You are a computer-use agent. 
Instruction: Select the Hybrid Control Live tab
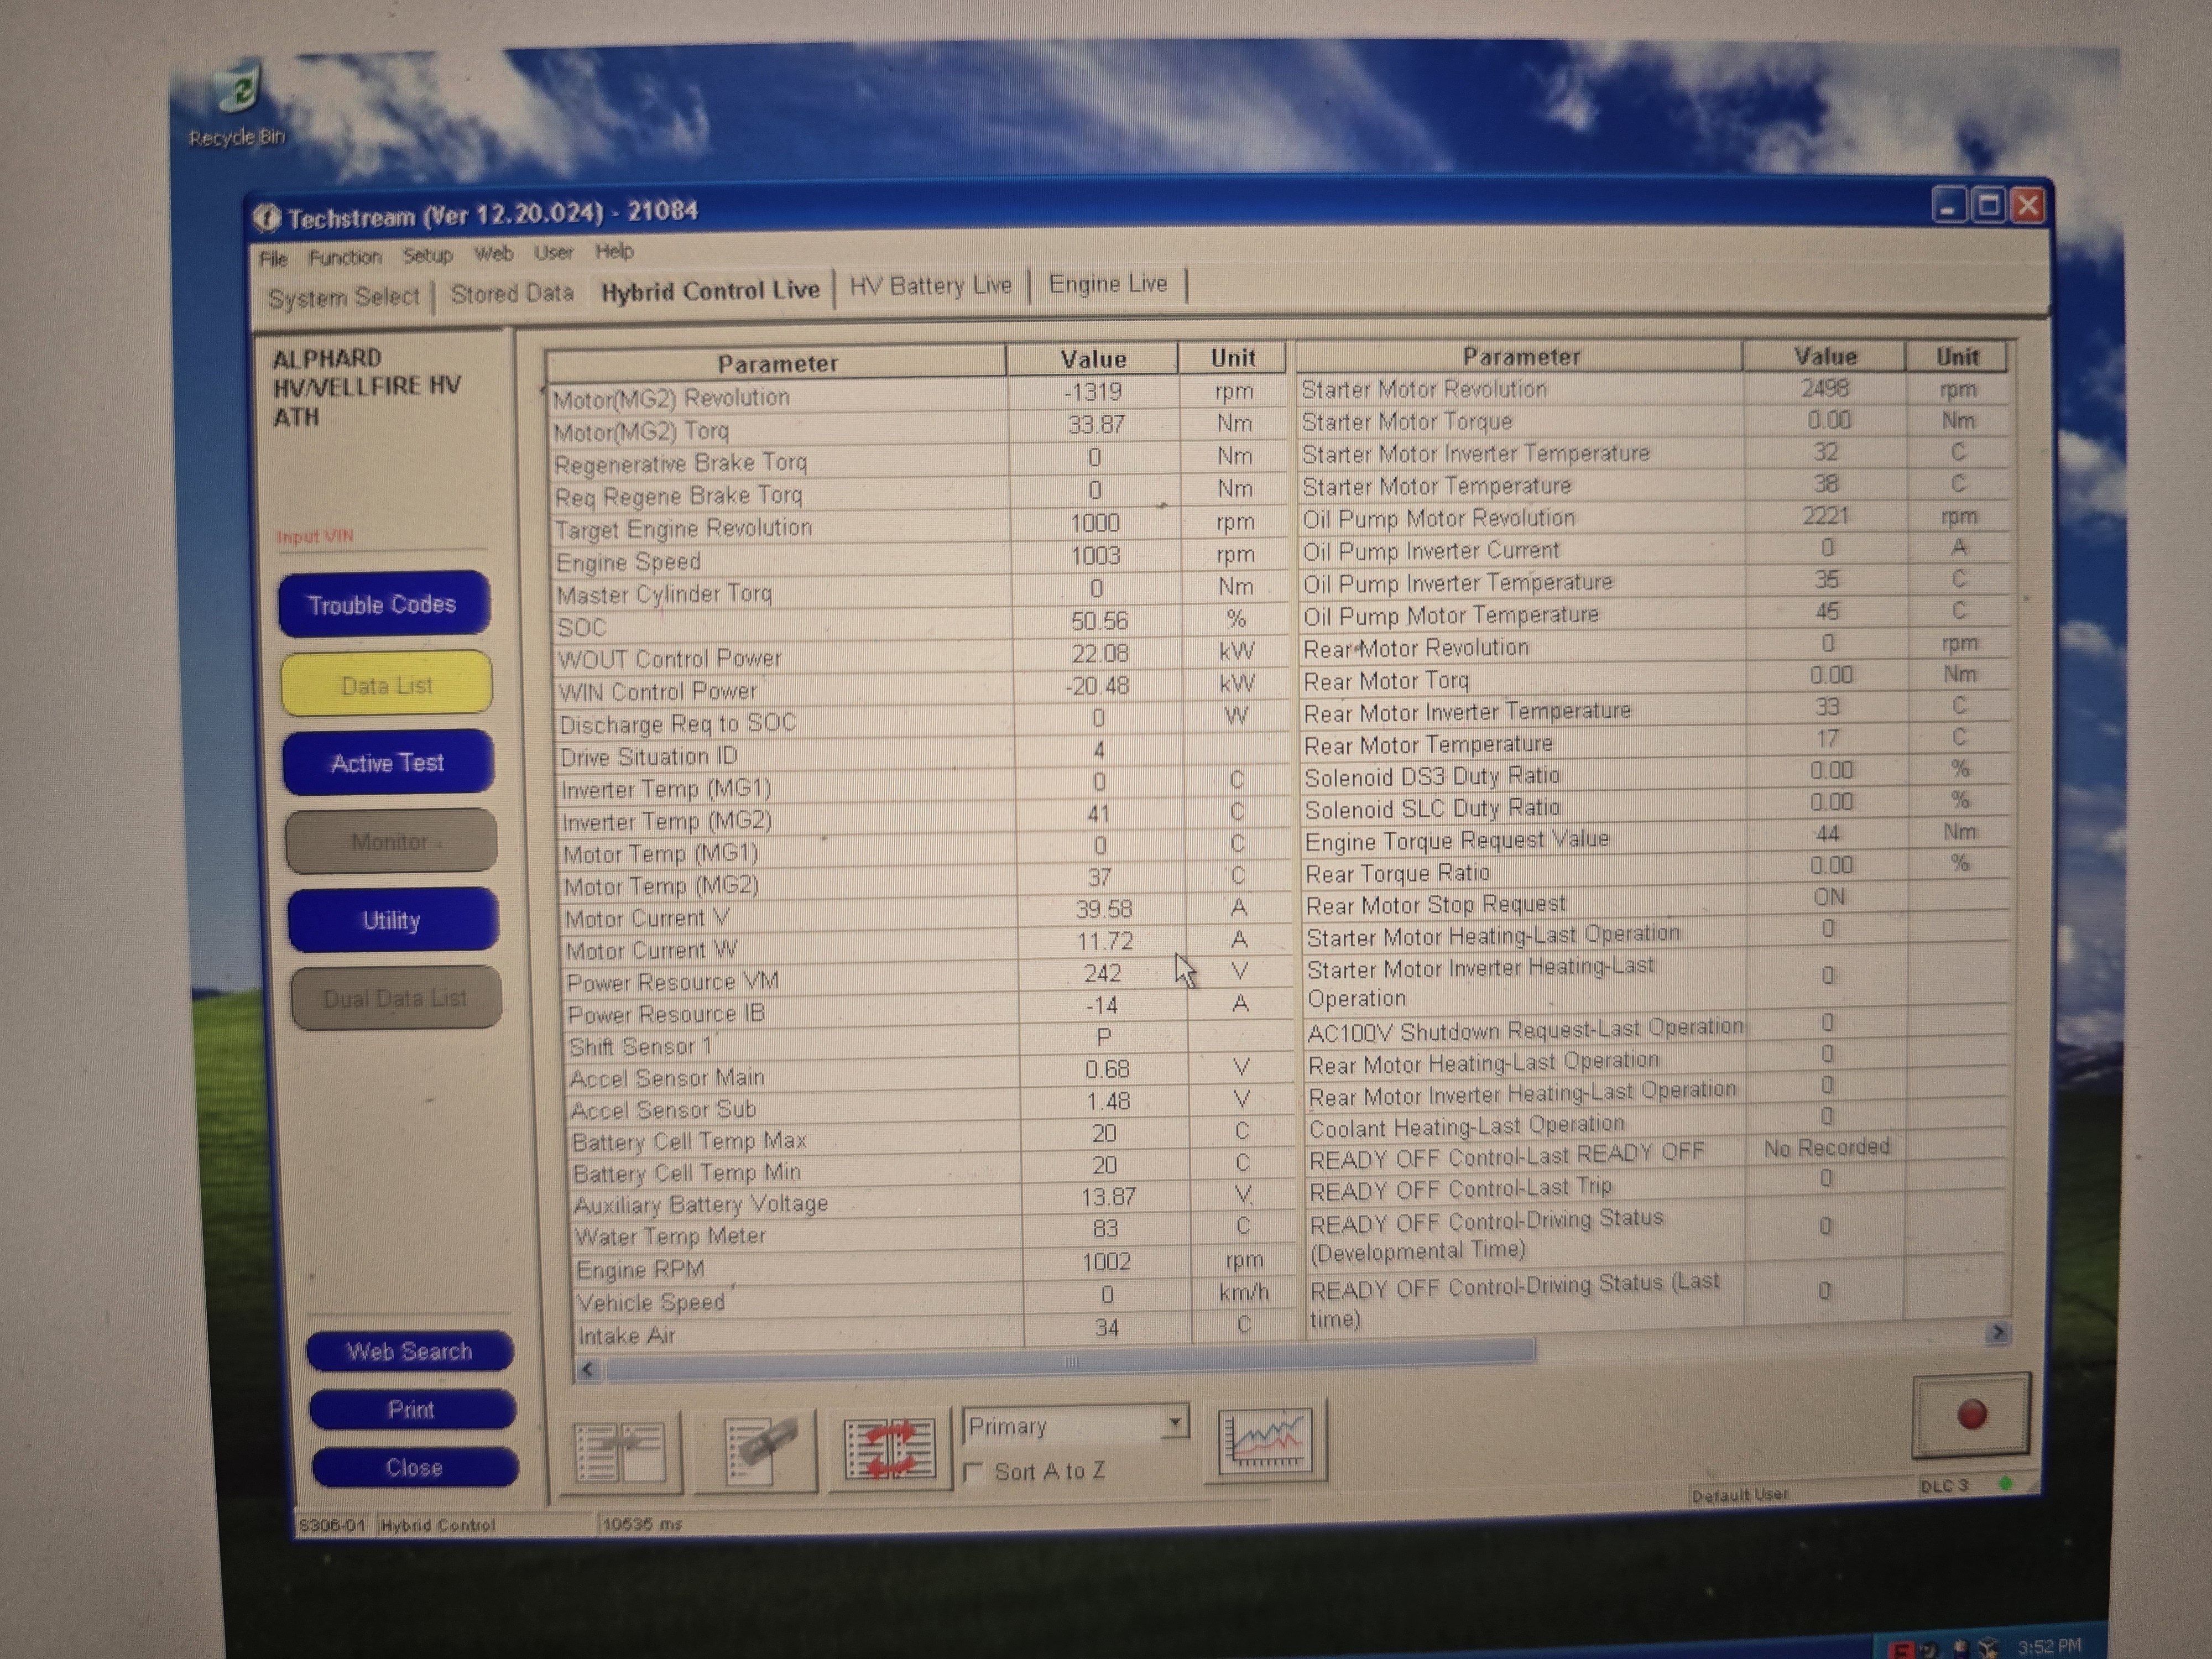tap(710, 290)
